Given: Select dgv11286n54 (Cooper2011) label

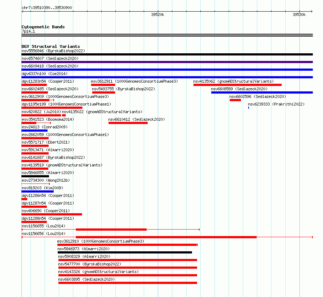Looking at the screenshot, I should 48,195.
